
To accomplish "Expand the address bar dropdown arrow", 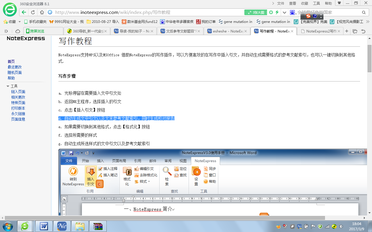I will click(285, 12).
